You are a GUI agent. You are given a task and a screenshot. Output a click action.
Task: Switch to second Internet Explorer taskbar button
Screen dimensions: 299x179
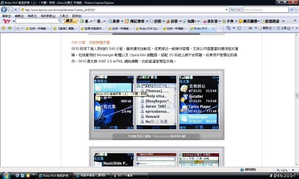point(92,176)
